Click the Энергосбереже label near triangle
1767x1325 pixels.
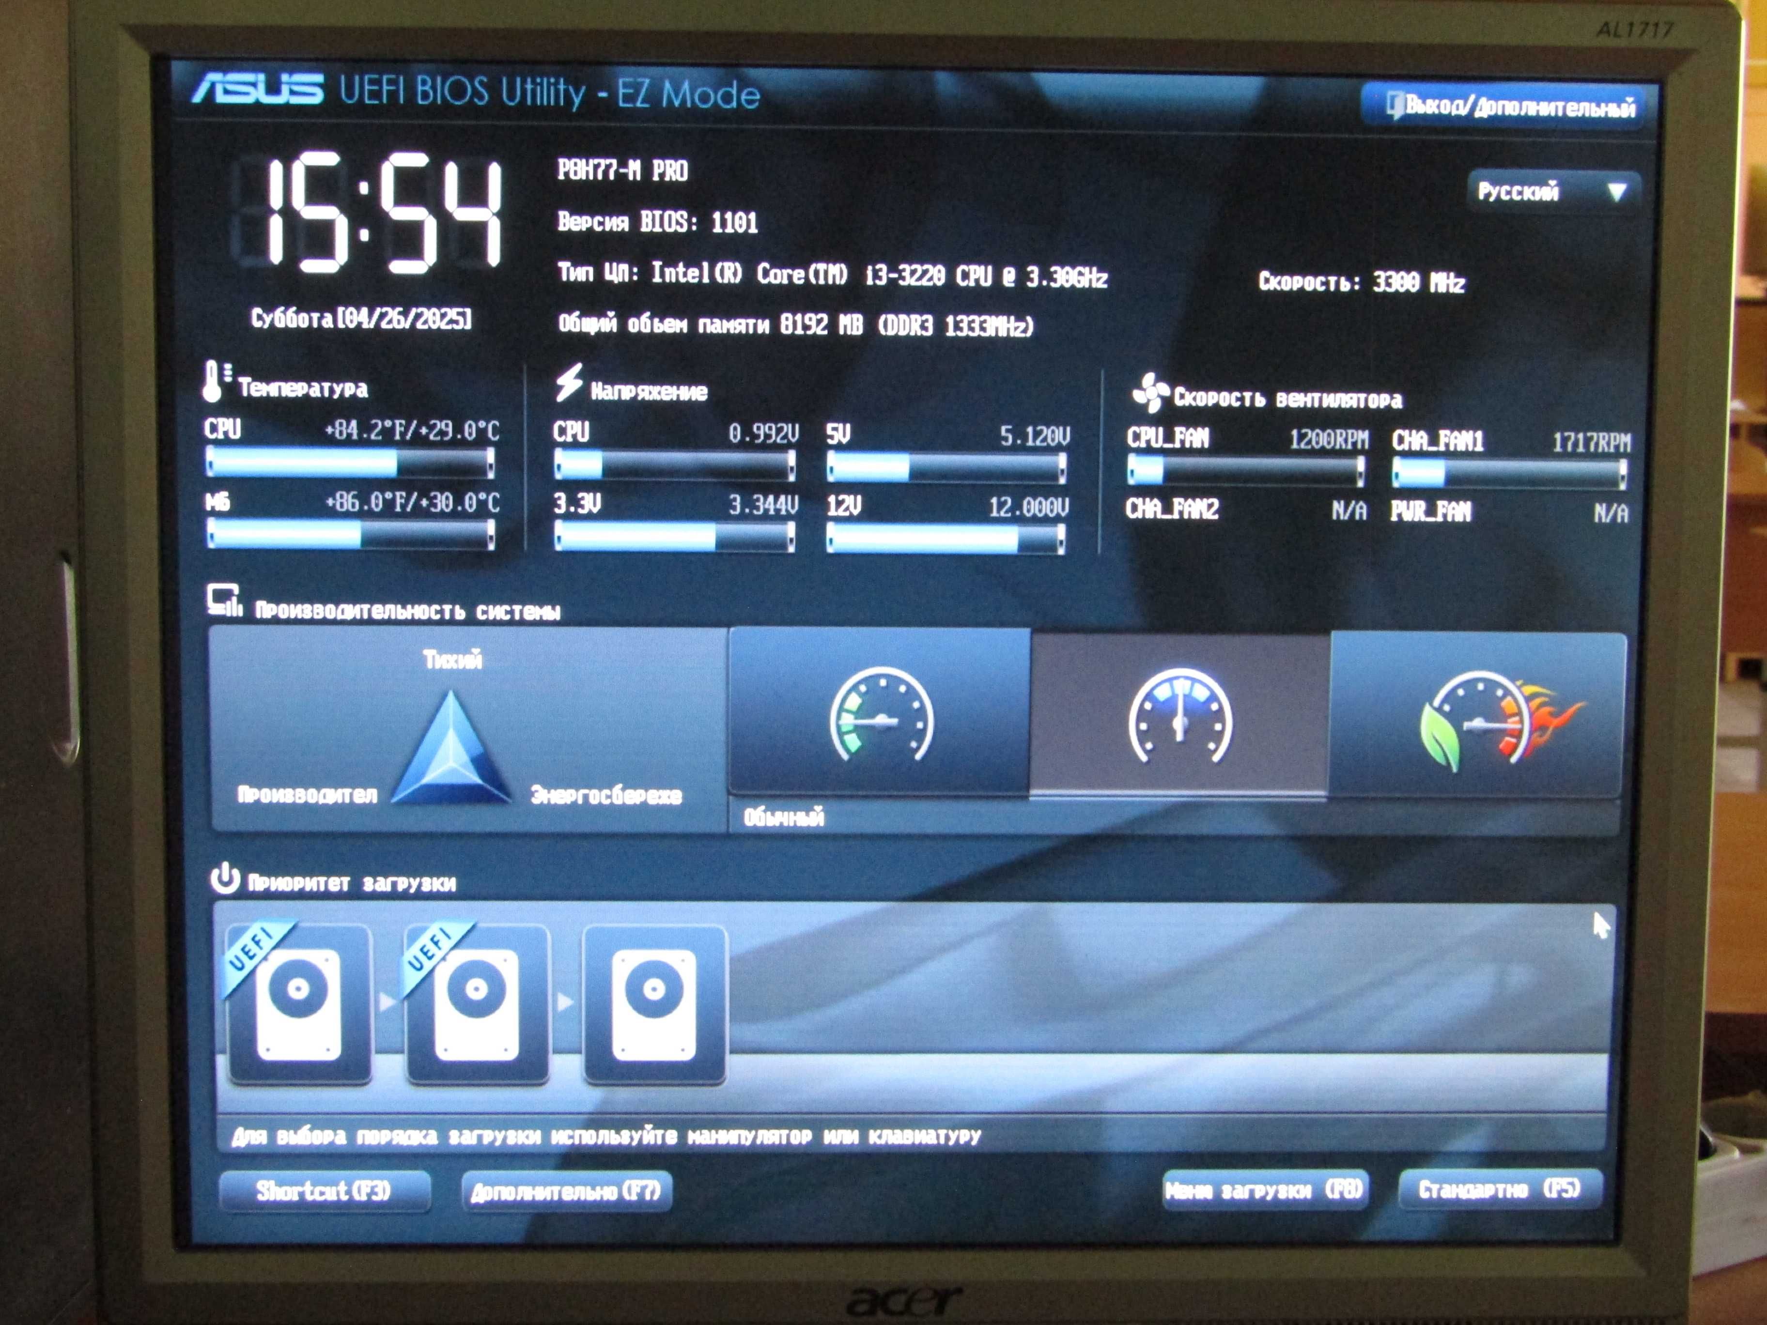coord(606,796)
